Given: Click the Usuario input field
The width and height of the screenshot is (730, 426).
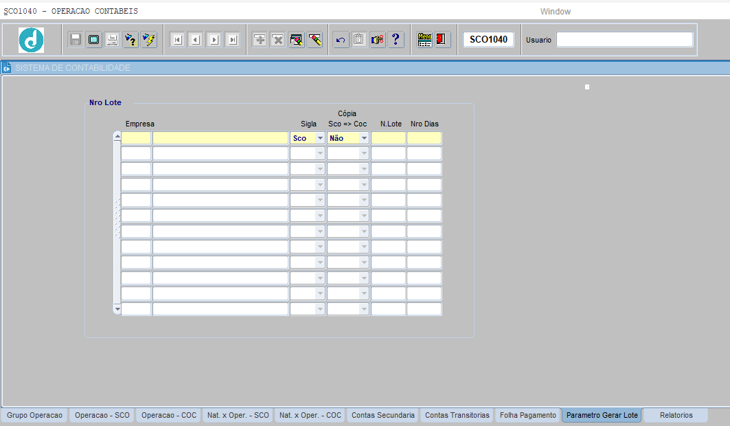Looking at the screenshot, I should pyautogui.click(x=624, y=40).
